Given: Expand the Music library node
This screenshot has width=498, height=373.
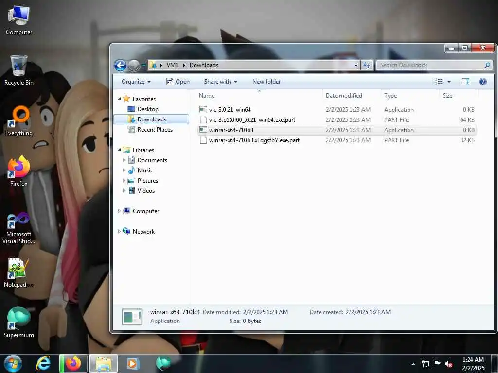Looking at the screenshot, I should tap(124, 170).
